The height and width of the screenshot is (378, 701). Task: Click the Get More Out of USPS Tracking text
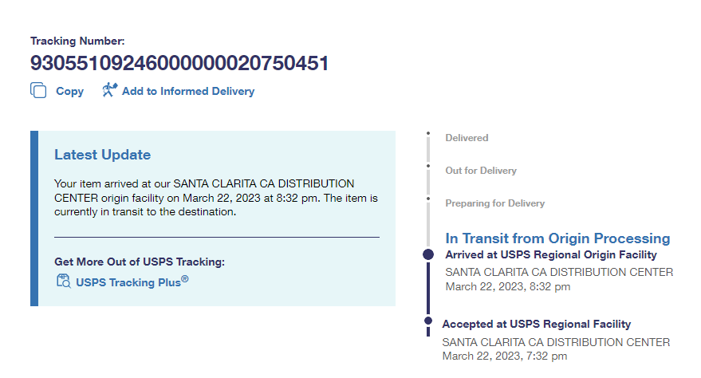140,262
